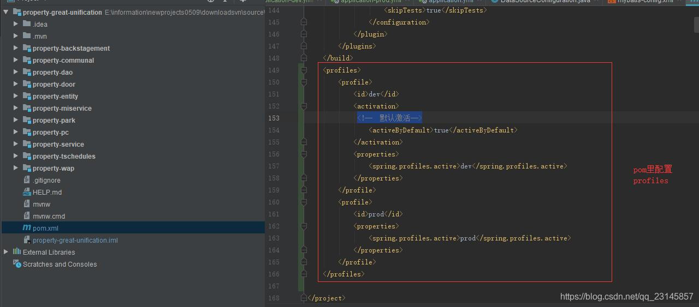Click the <skipTests>true</skipTests> line
This screenshot has height=307, width=699.
(435, 10)
